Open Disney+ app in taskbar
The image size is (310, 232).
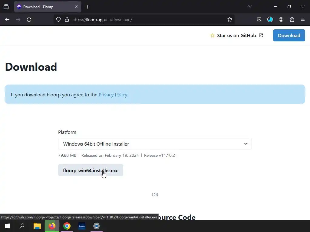pos(82,226)
